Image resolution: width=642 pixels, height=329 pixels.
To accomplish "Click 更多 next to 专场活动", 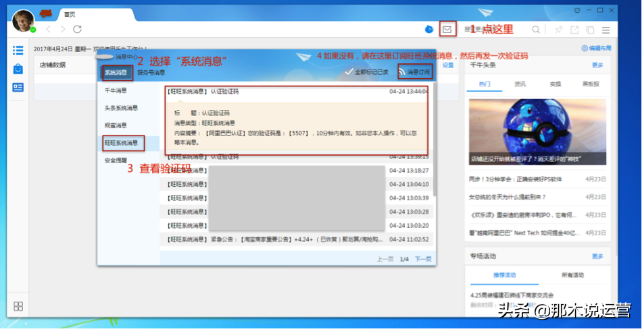I will (x=597, y=256).
